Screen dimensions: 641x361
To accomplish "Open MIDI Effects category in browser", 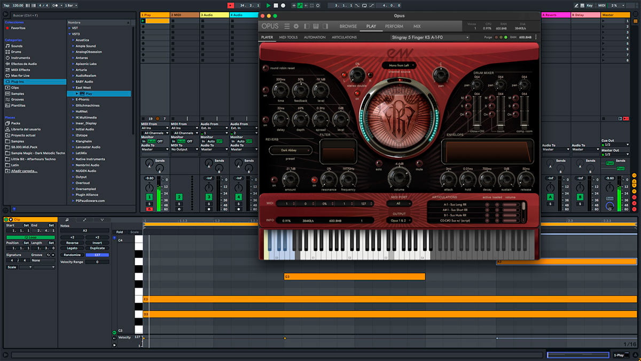I will [20, 70].
